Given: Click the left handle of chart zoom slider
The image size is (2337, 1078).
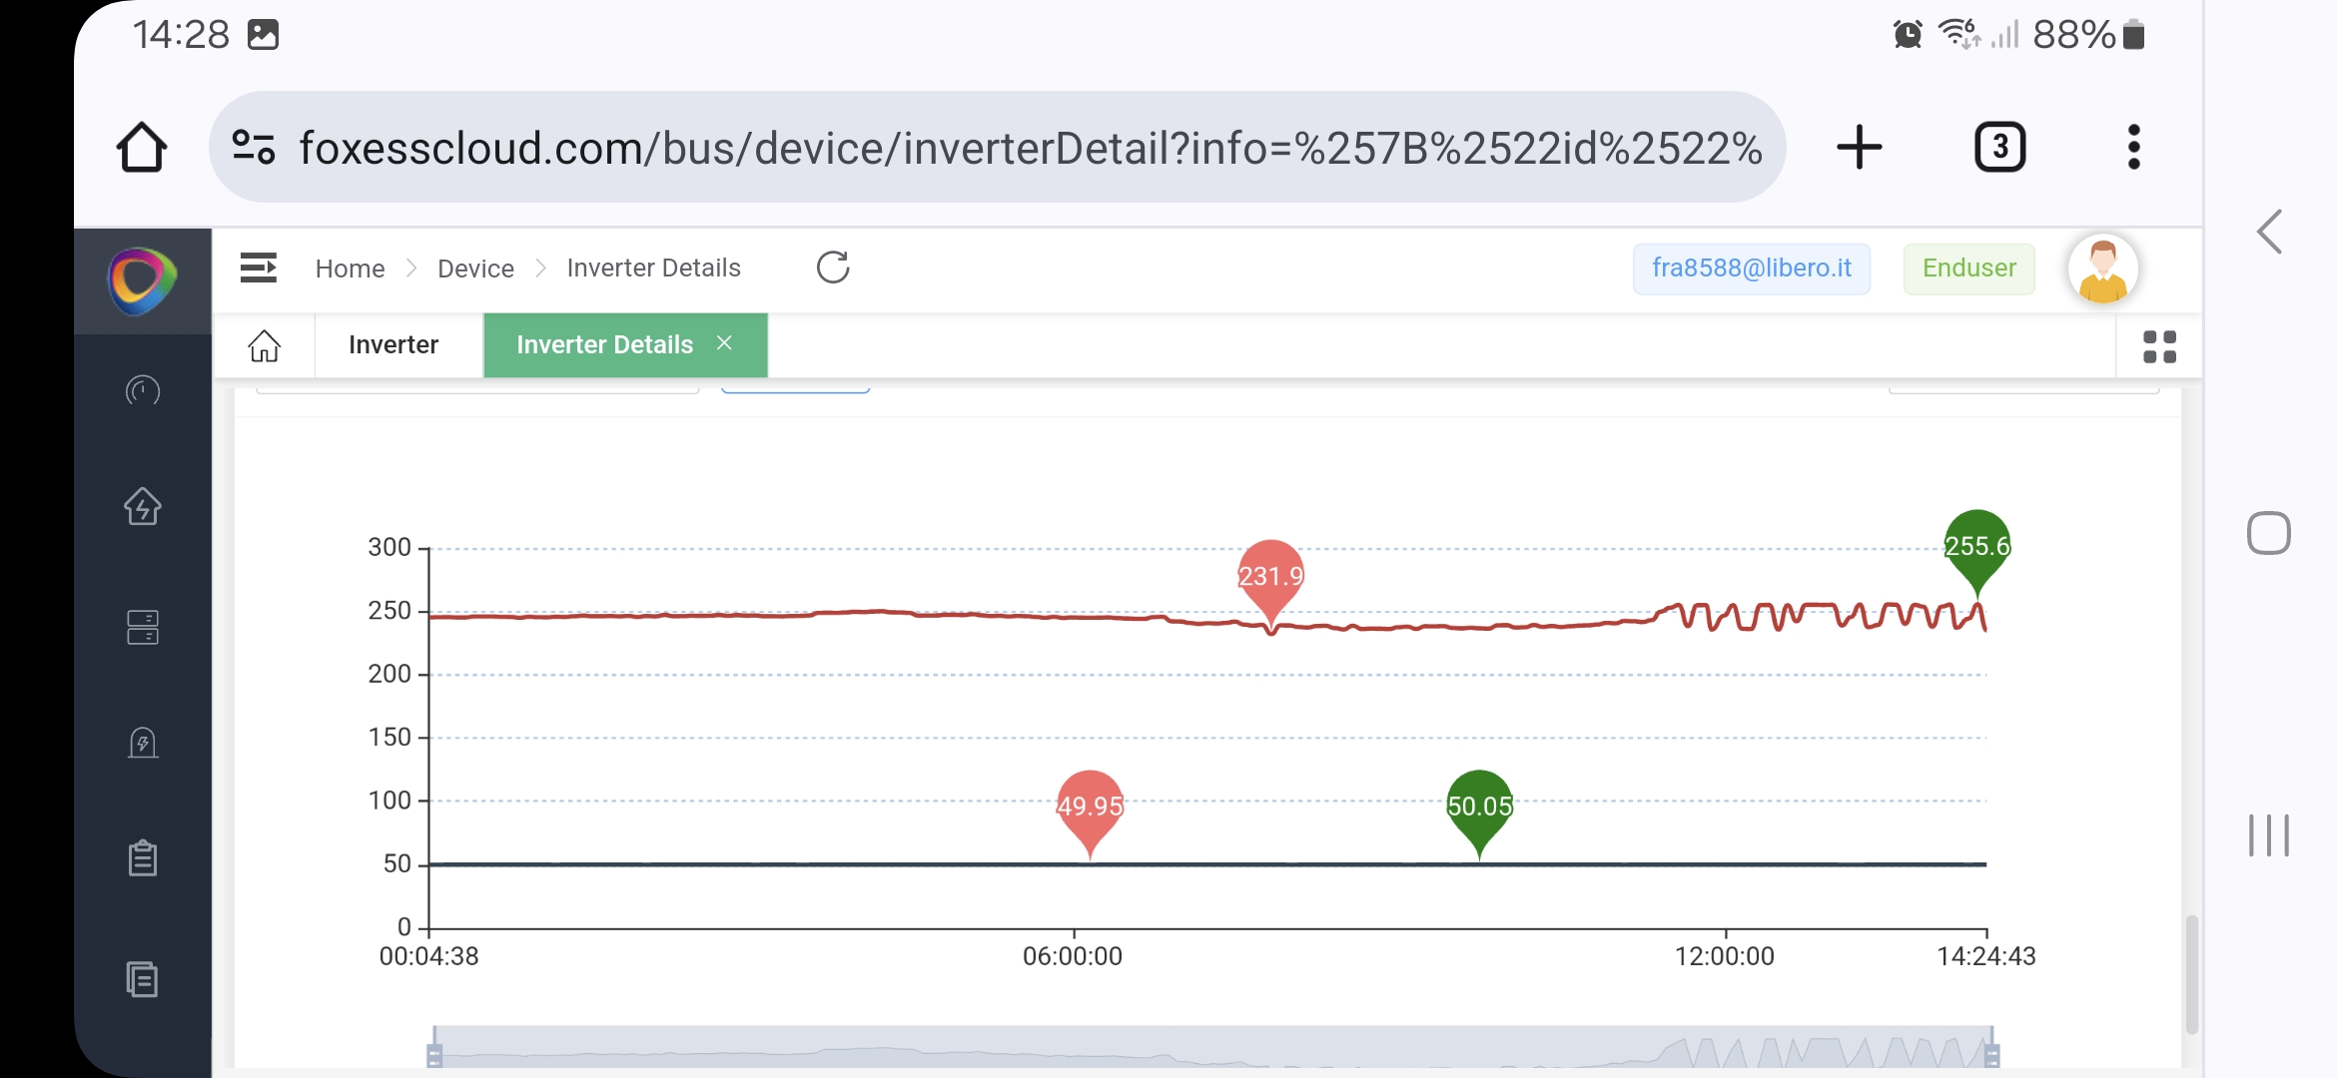Looking at the screenshot, I should pyautogui.click(x=434, y=1055).
